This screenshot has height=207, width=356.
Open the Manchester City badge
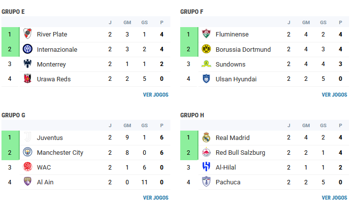tap(28, 152)
